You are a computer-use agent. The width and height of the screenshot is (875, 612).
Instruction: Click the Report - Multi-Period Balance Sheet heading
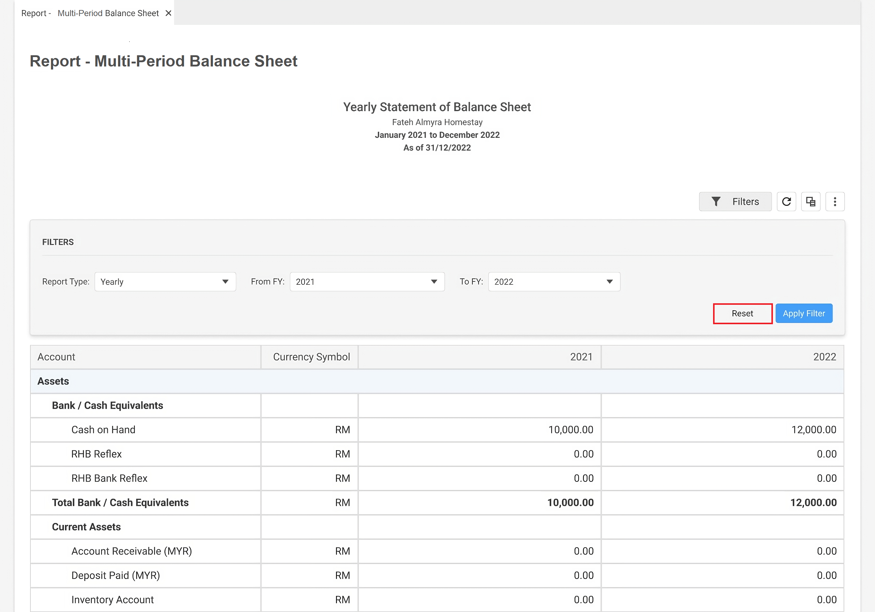pos(163,61)
